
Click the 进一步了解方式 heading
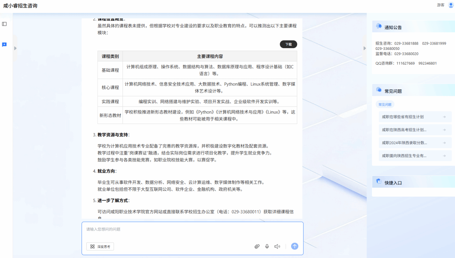[112, 201]
